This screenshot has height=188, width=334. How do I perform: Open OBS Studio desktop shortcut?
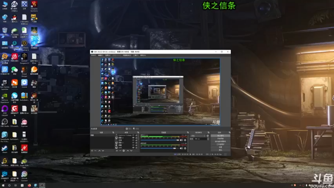click(5, 122)
